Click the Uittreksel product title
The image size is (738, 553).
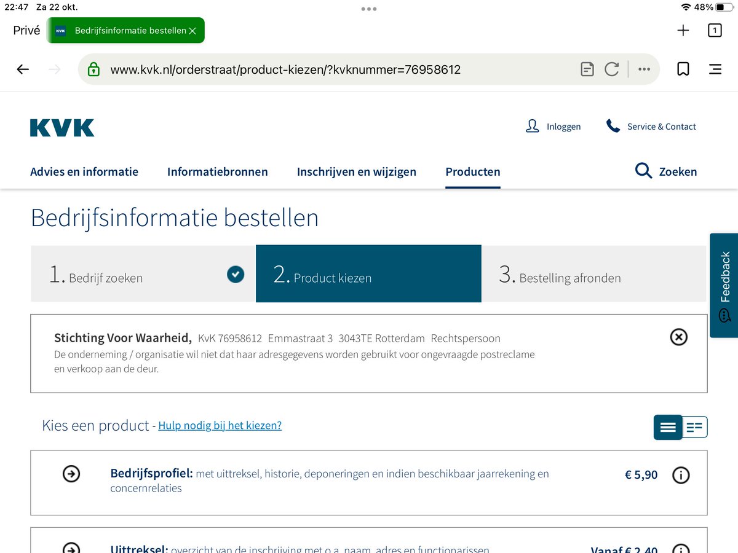coord(139,549)
